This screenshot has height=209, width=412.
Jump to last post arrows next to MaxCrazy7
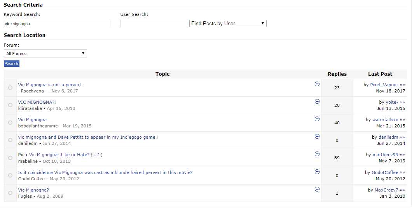(402, 190)
